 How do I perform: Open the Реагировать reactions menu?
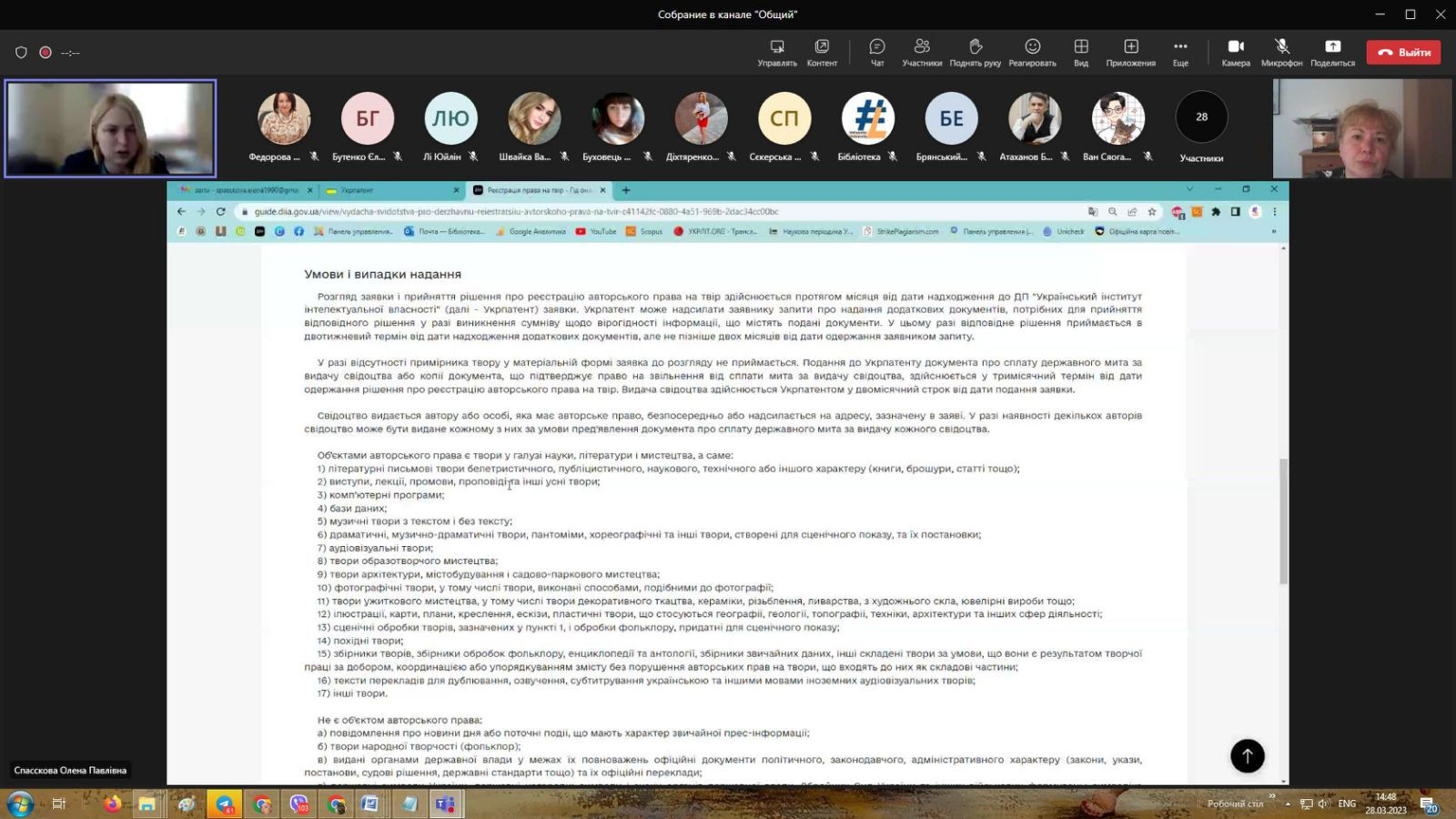[x=1032, y=52]
